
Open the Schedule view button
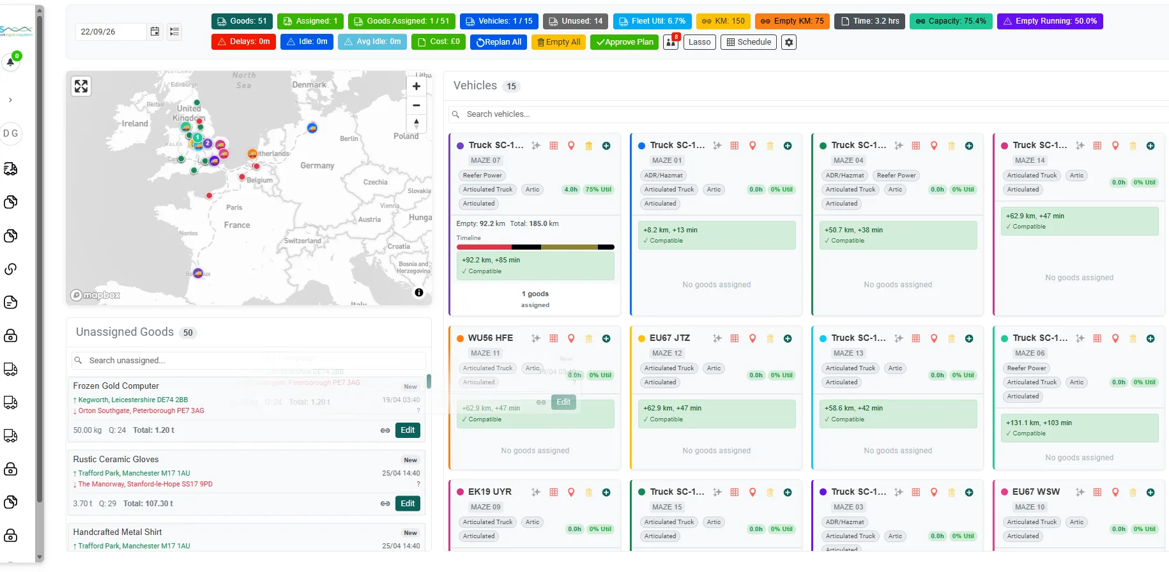749,42
